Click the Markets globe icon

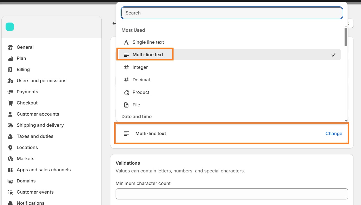(x=10, y=158)
